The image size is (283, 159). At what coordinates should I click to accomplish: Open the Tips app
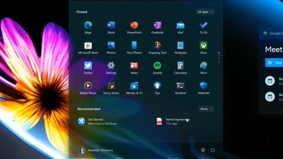pos(157,88)
